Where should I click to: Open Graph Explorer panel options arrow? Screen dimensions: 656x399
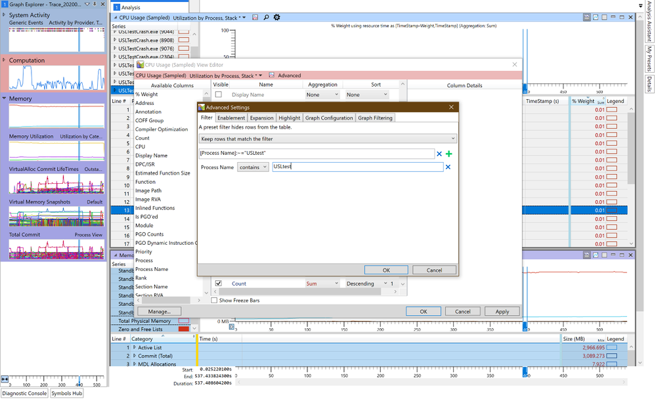[x=87, y=4]
